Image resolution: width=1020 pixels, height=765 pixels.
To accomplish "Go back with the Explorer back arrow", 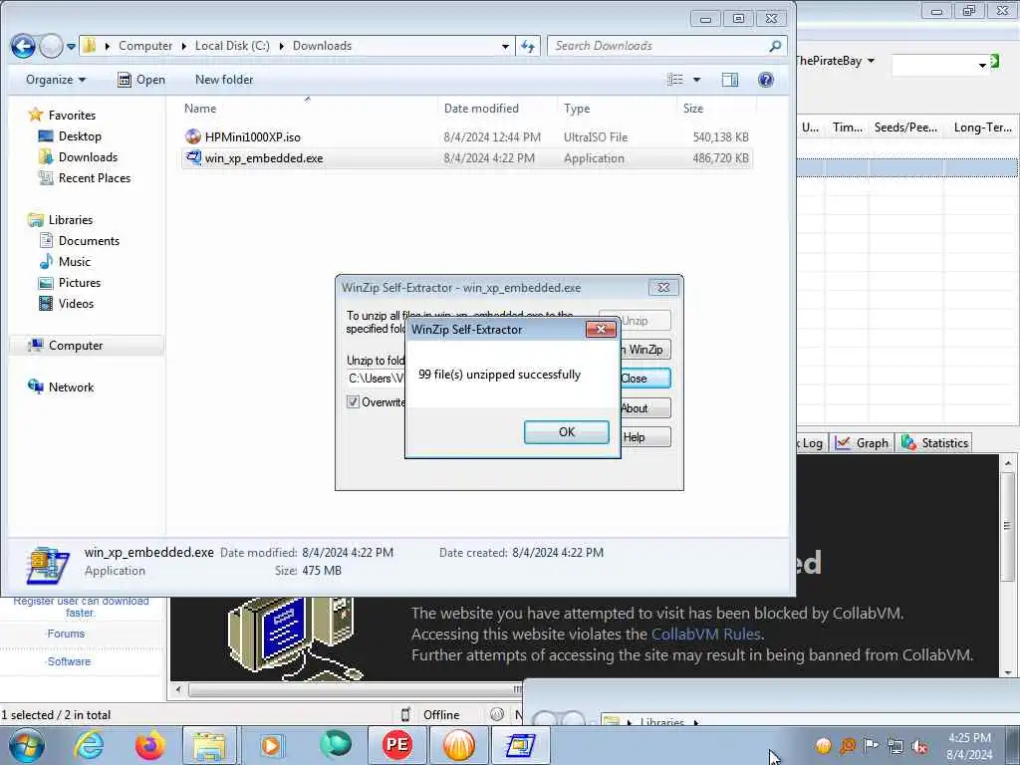I will 24,46.
